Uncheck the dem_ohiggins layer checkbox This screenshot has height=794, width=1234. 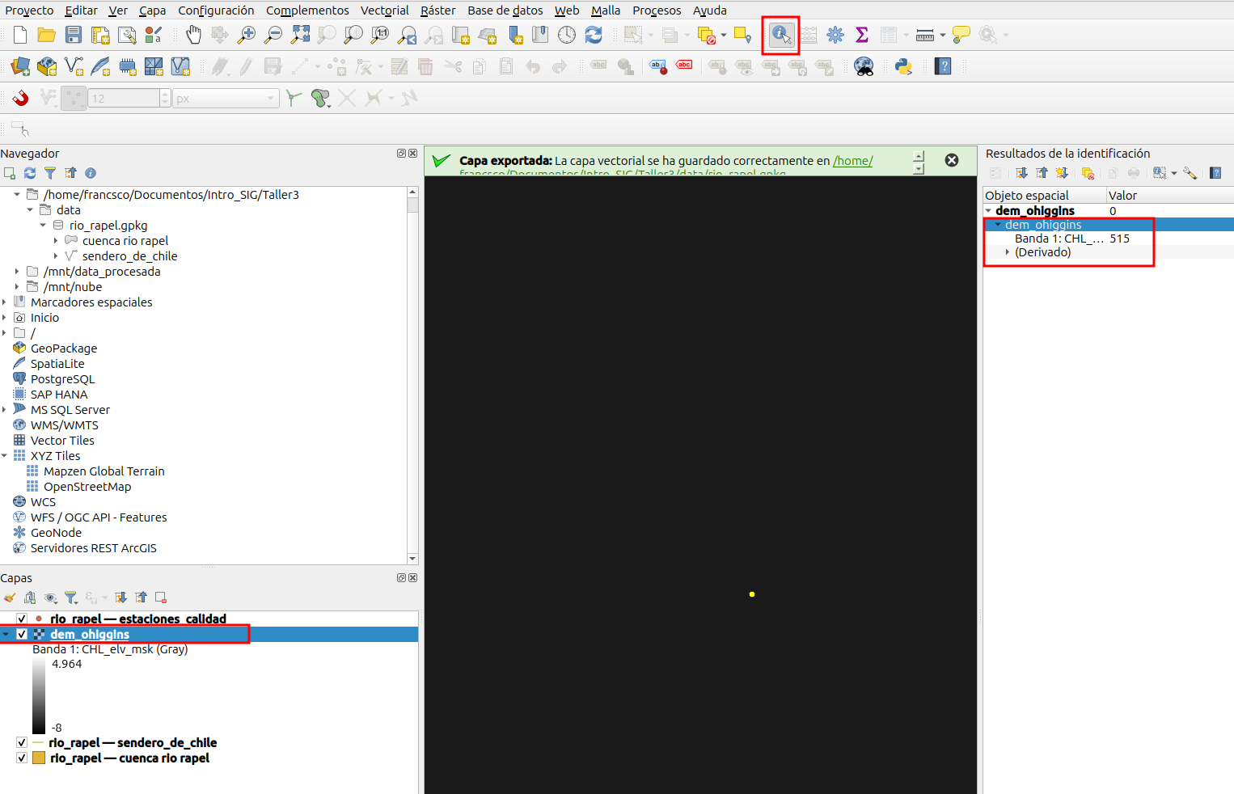click(x=22, y=635)
